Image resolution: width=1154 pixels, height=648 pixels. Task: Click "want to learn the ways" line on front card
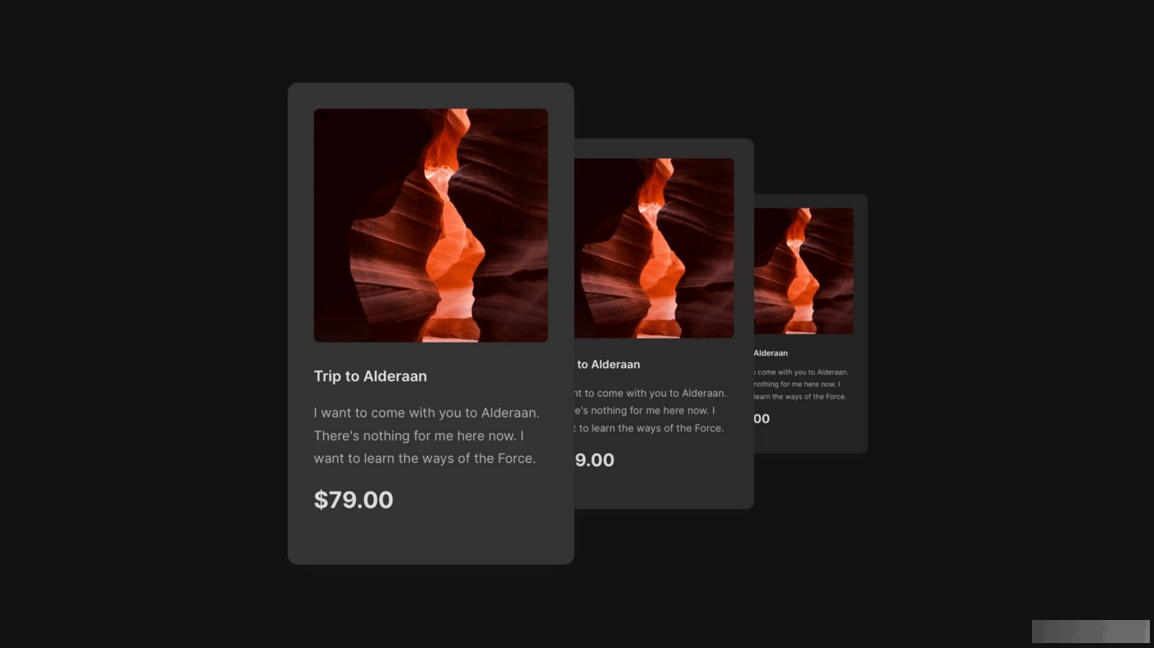(425, 459)
